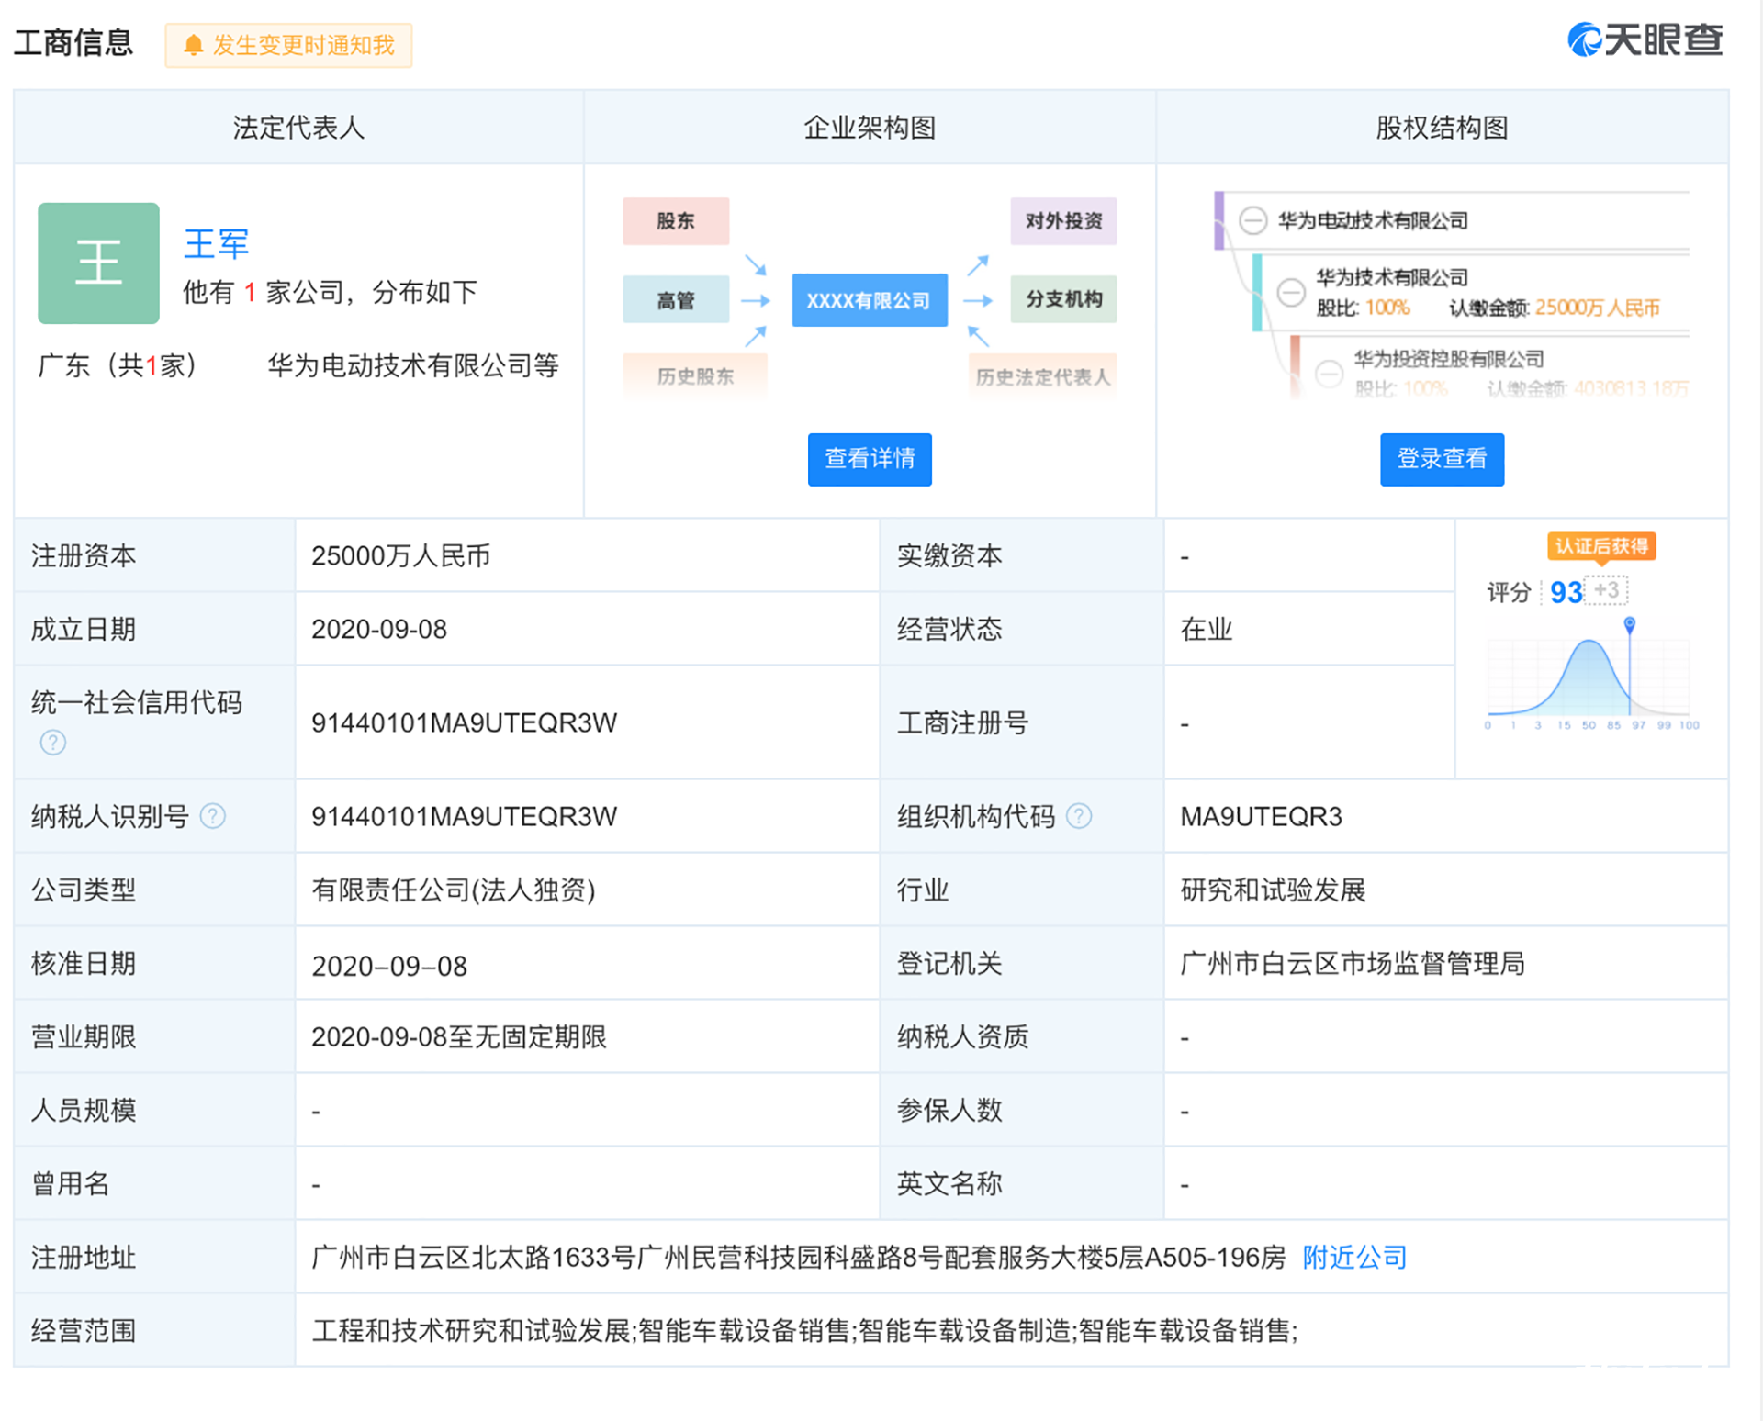Click the help icon beside 组织机构代码

1079,815
